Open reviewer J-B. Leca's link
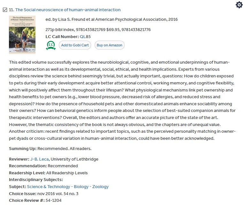Screen dimensions: 246x205 point(39,159)
